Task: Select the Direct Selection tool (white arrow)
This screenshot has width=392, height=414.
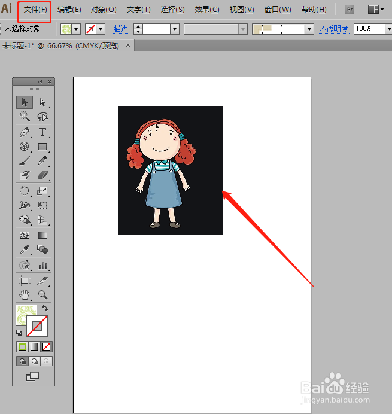Action: coord(42,102)
